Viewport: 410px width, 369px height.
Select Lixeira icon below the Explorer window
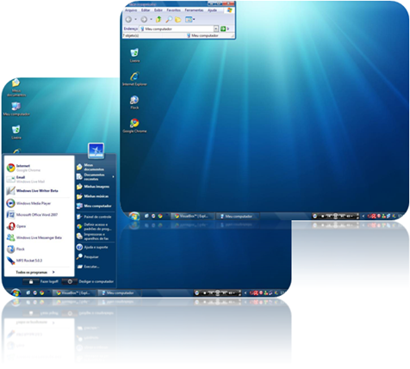pyautogui.click(x=134, y=55)
